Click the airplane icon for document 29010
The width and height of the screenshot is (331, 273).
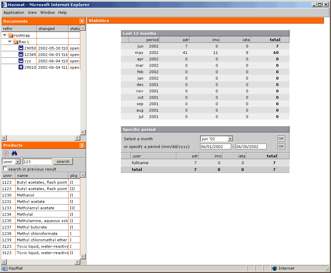[x=21, y=67]
